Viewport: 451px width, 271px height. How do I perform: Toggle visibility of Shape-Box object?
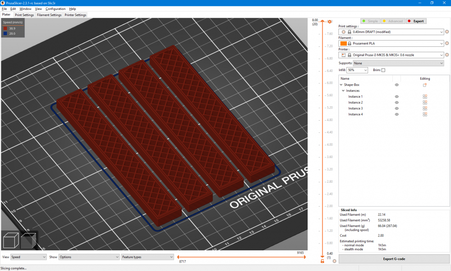397,85
